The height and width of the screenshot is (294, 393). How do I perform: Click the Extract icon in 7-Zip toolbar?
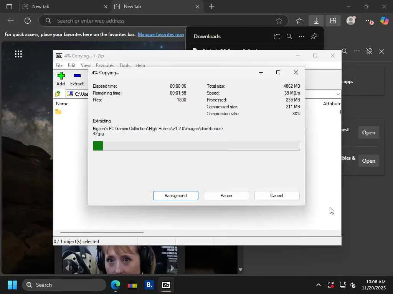click(77, 79)
